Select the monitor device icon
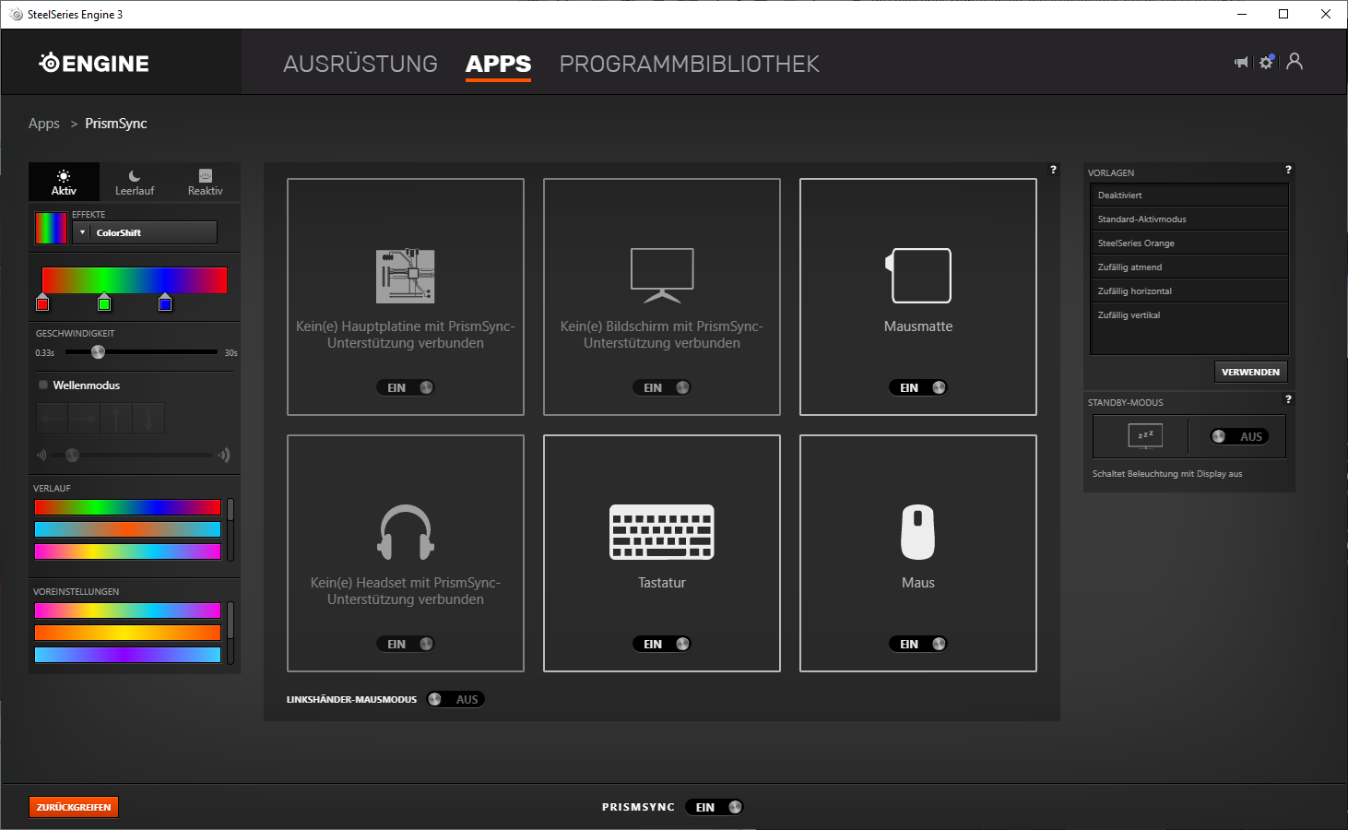The image size is (1348, 830). [662, 276]
